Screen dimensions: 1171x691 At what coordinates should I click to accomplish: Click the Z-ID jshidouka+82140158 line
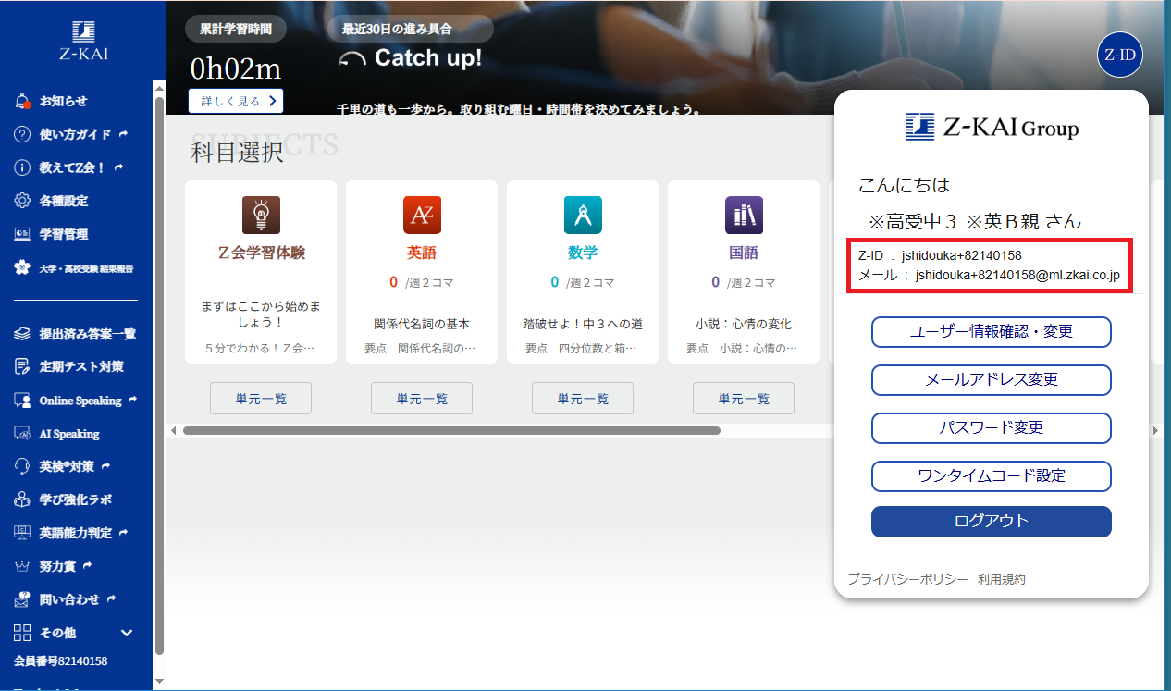(x=940, y=255)
